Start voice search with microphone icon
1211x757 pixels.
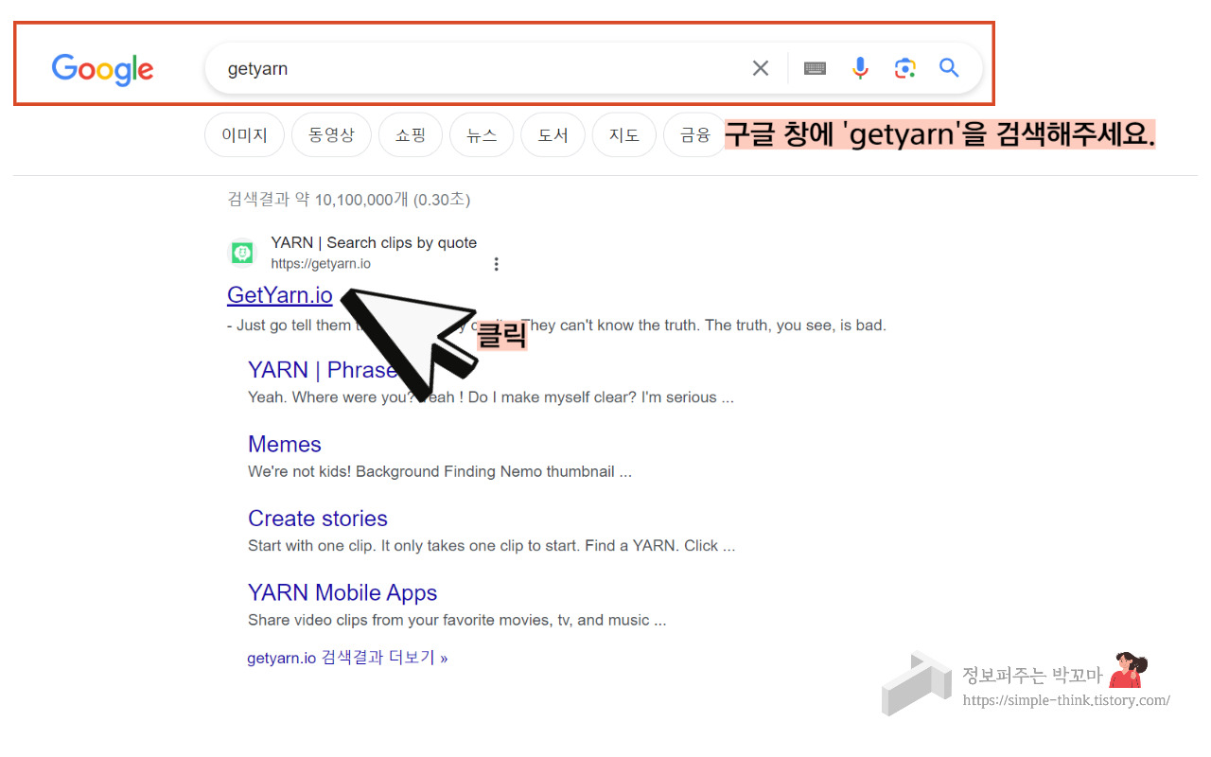point(860,68)
